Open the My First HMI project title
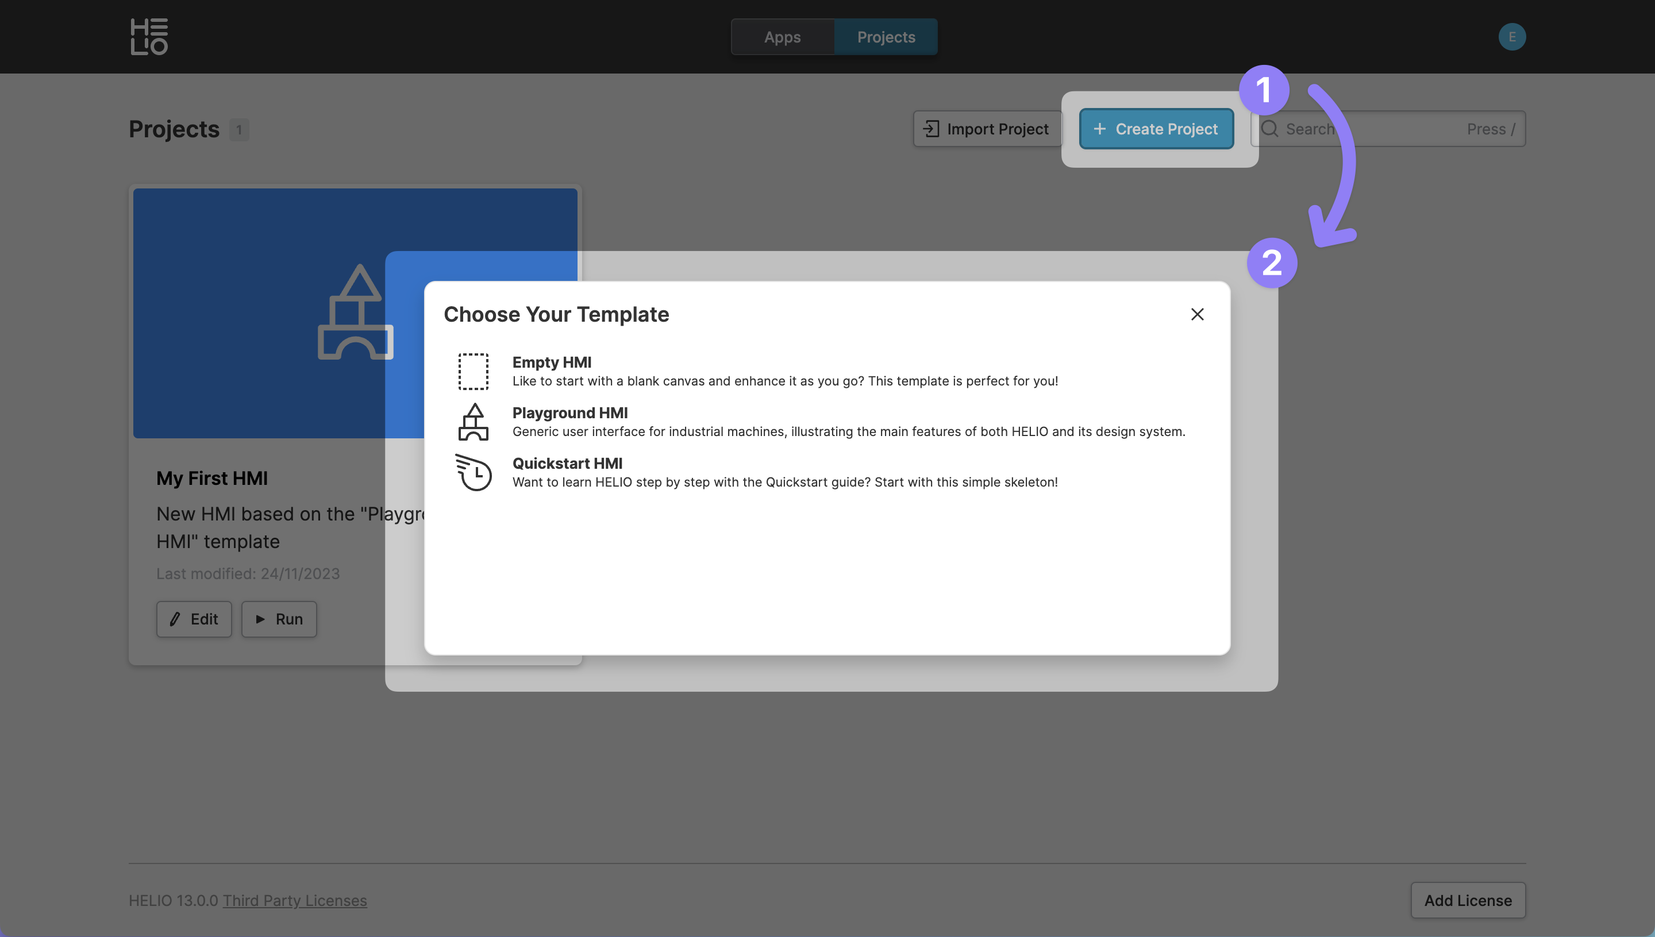1655x937 pixels. coord(212,478)
